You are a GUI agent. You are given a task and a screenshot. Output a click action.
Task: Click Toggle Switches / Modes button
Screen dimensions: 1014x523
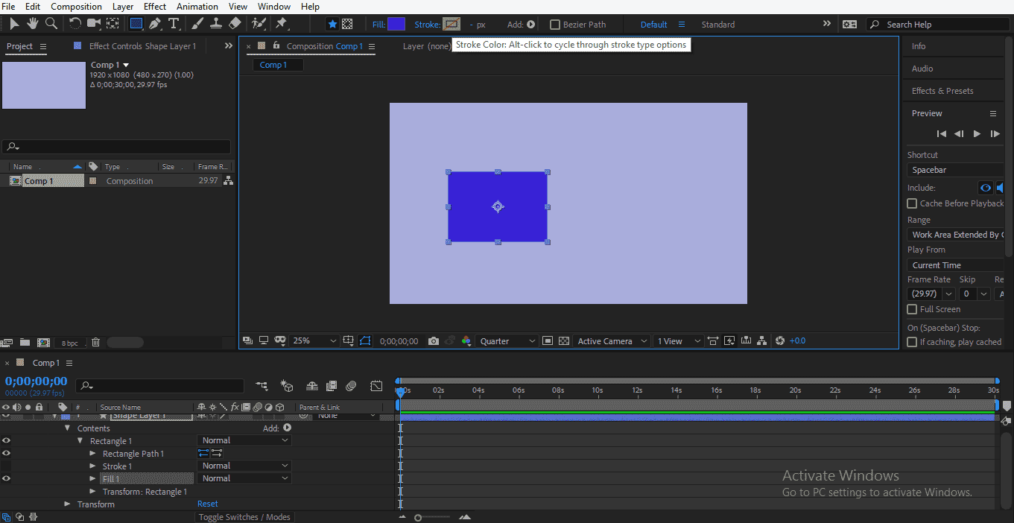coord(244,517)
